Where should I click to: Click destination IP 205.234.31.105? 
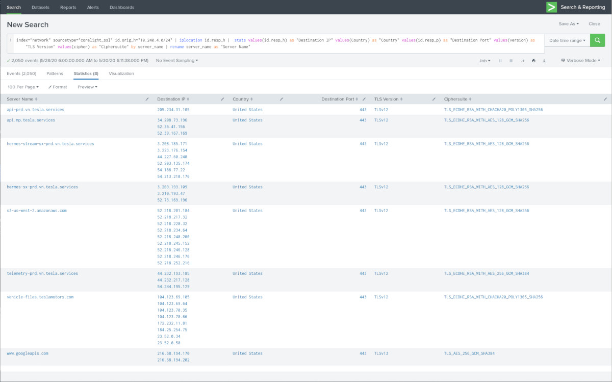click(x=173, y=110)
